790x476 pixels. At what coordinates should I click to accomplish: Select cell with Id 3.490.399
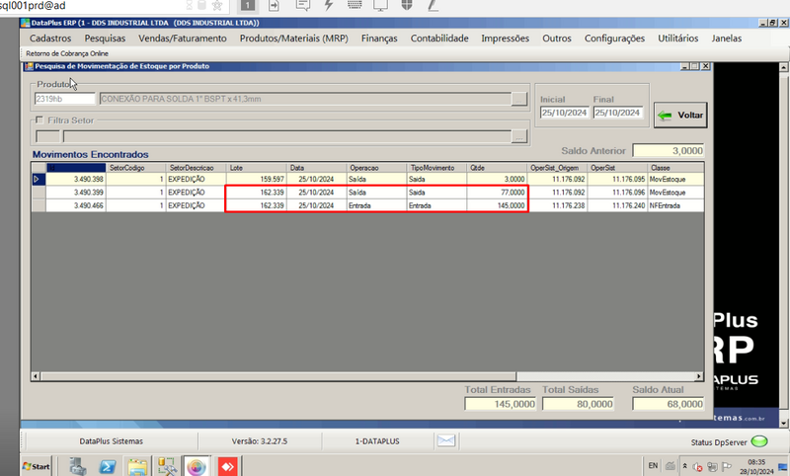coord(76,193)
